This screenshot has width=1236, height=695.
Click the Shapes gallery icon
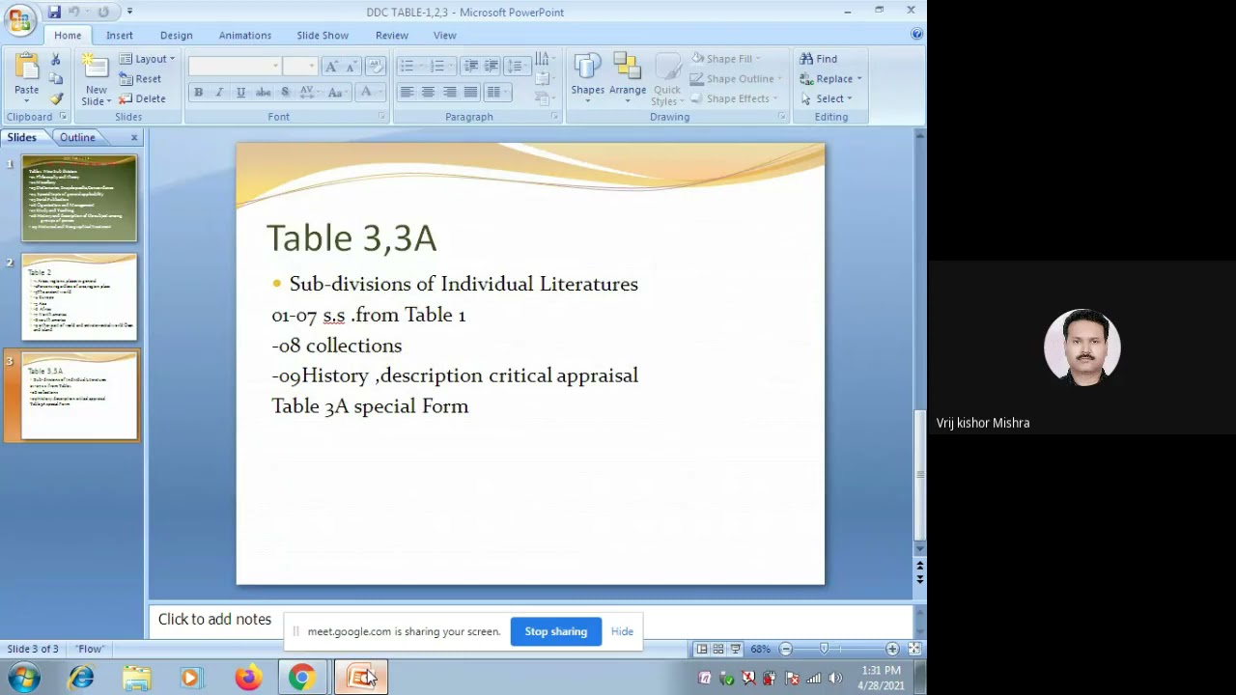click(x=587, y=68)
